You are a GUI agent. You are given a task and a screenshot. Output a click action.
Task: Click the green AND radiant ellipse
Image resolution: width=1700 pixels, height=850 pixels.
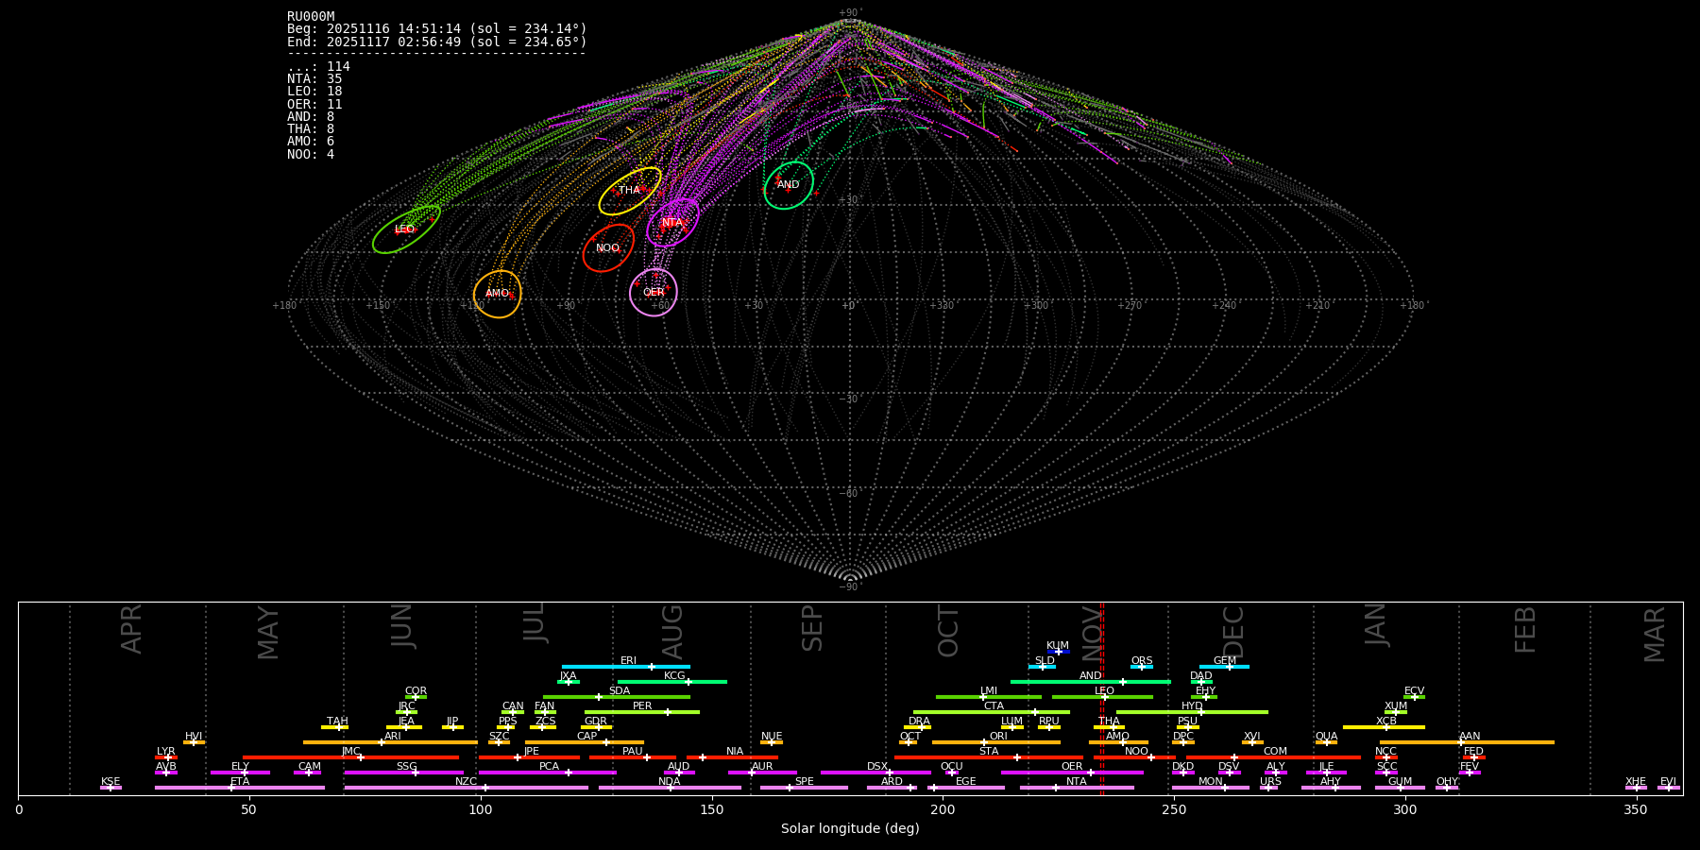pyautogui.click(x=789, y=185)
